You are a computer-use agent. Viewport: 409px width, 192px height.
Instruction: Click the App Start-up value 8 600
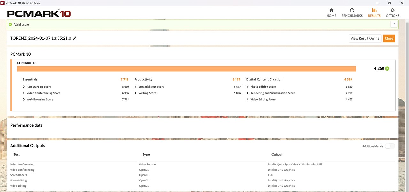click(x=125, y=87)
